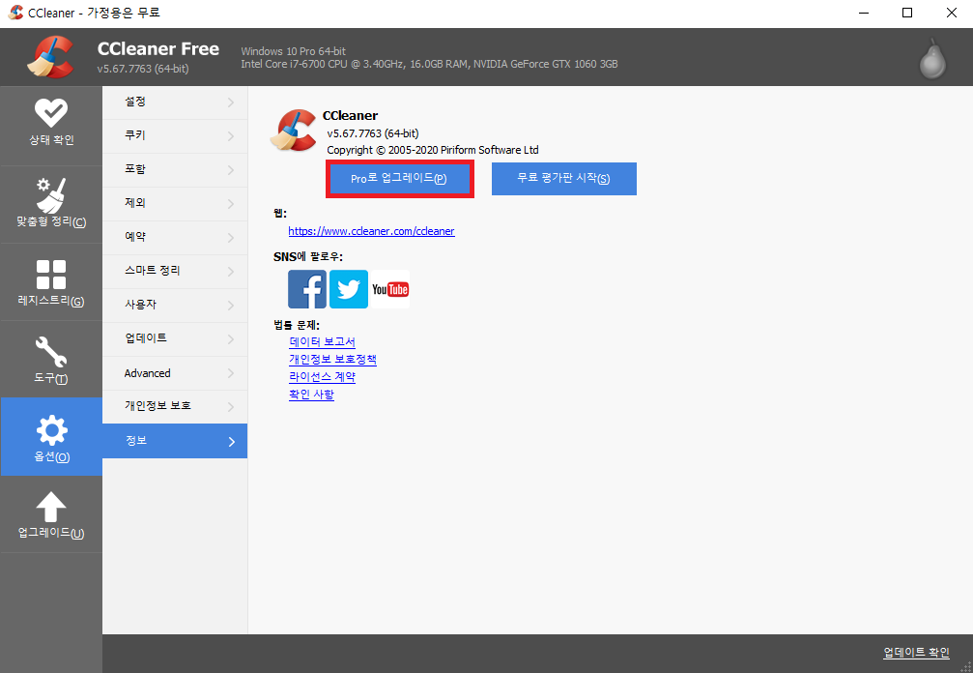The width and height of the screenshot is (973, 673).
Task: Click the CCleaner title bar app icon
Action: pyautogui.click(x=15, y=13)
